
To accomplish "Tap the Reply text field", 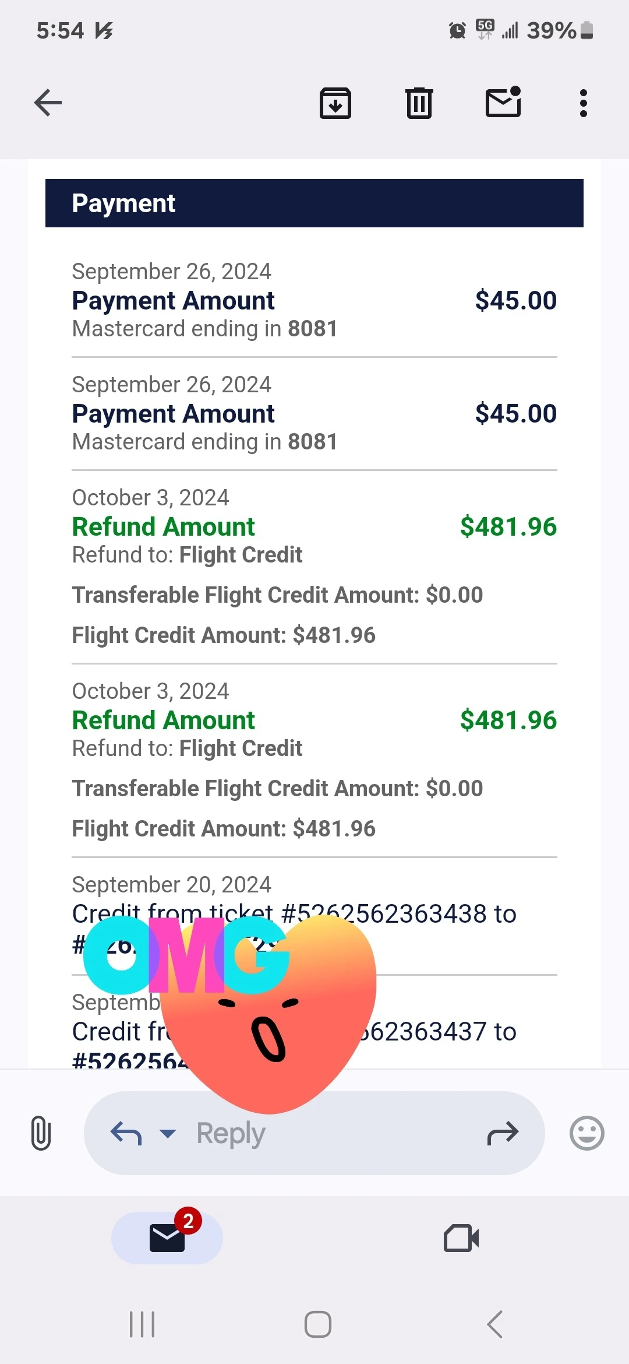I will coord(314,1133).
